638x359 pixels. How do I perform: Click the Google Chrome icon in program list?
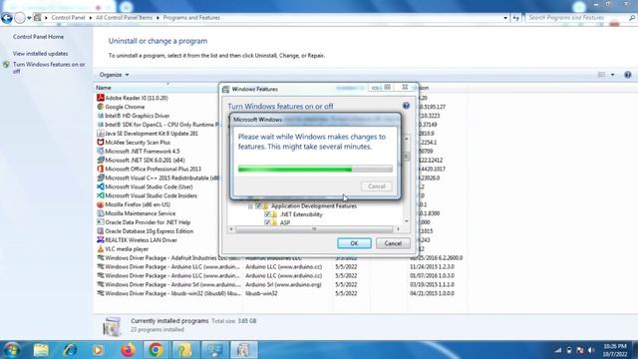point(100,107)
